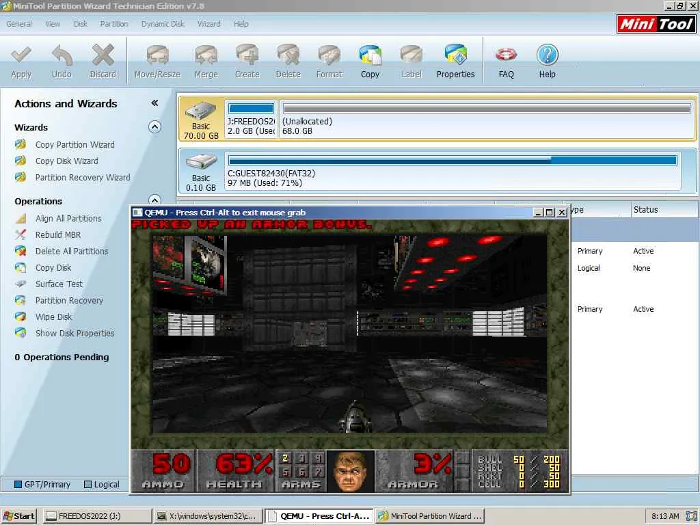Click the Logical legend swatch
This screenshot has width=700, height=525.
tap(87, 485)
